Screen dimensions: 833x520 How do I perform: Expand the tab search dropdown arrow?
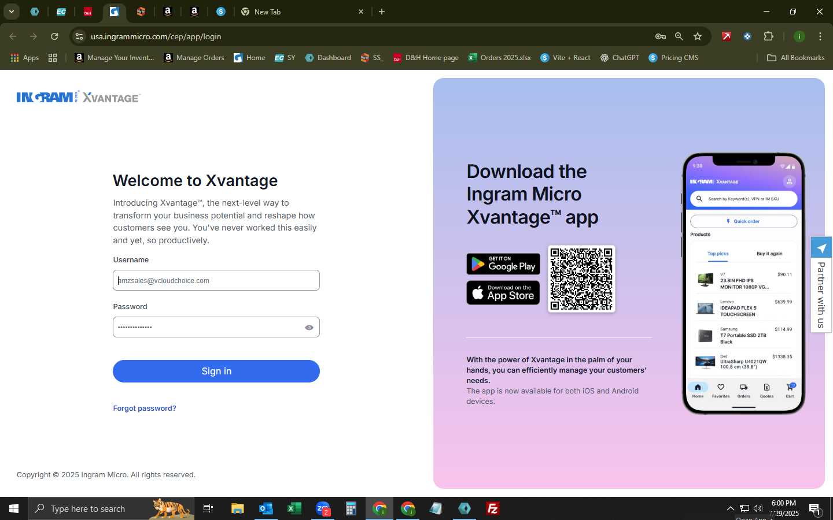pos(11,12)
